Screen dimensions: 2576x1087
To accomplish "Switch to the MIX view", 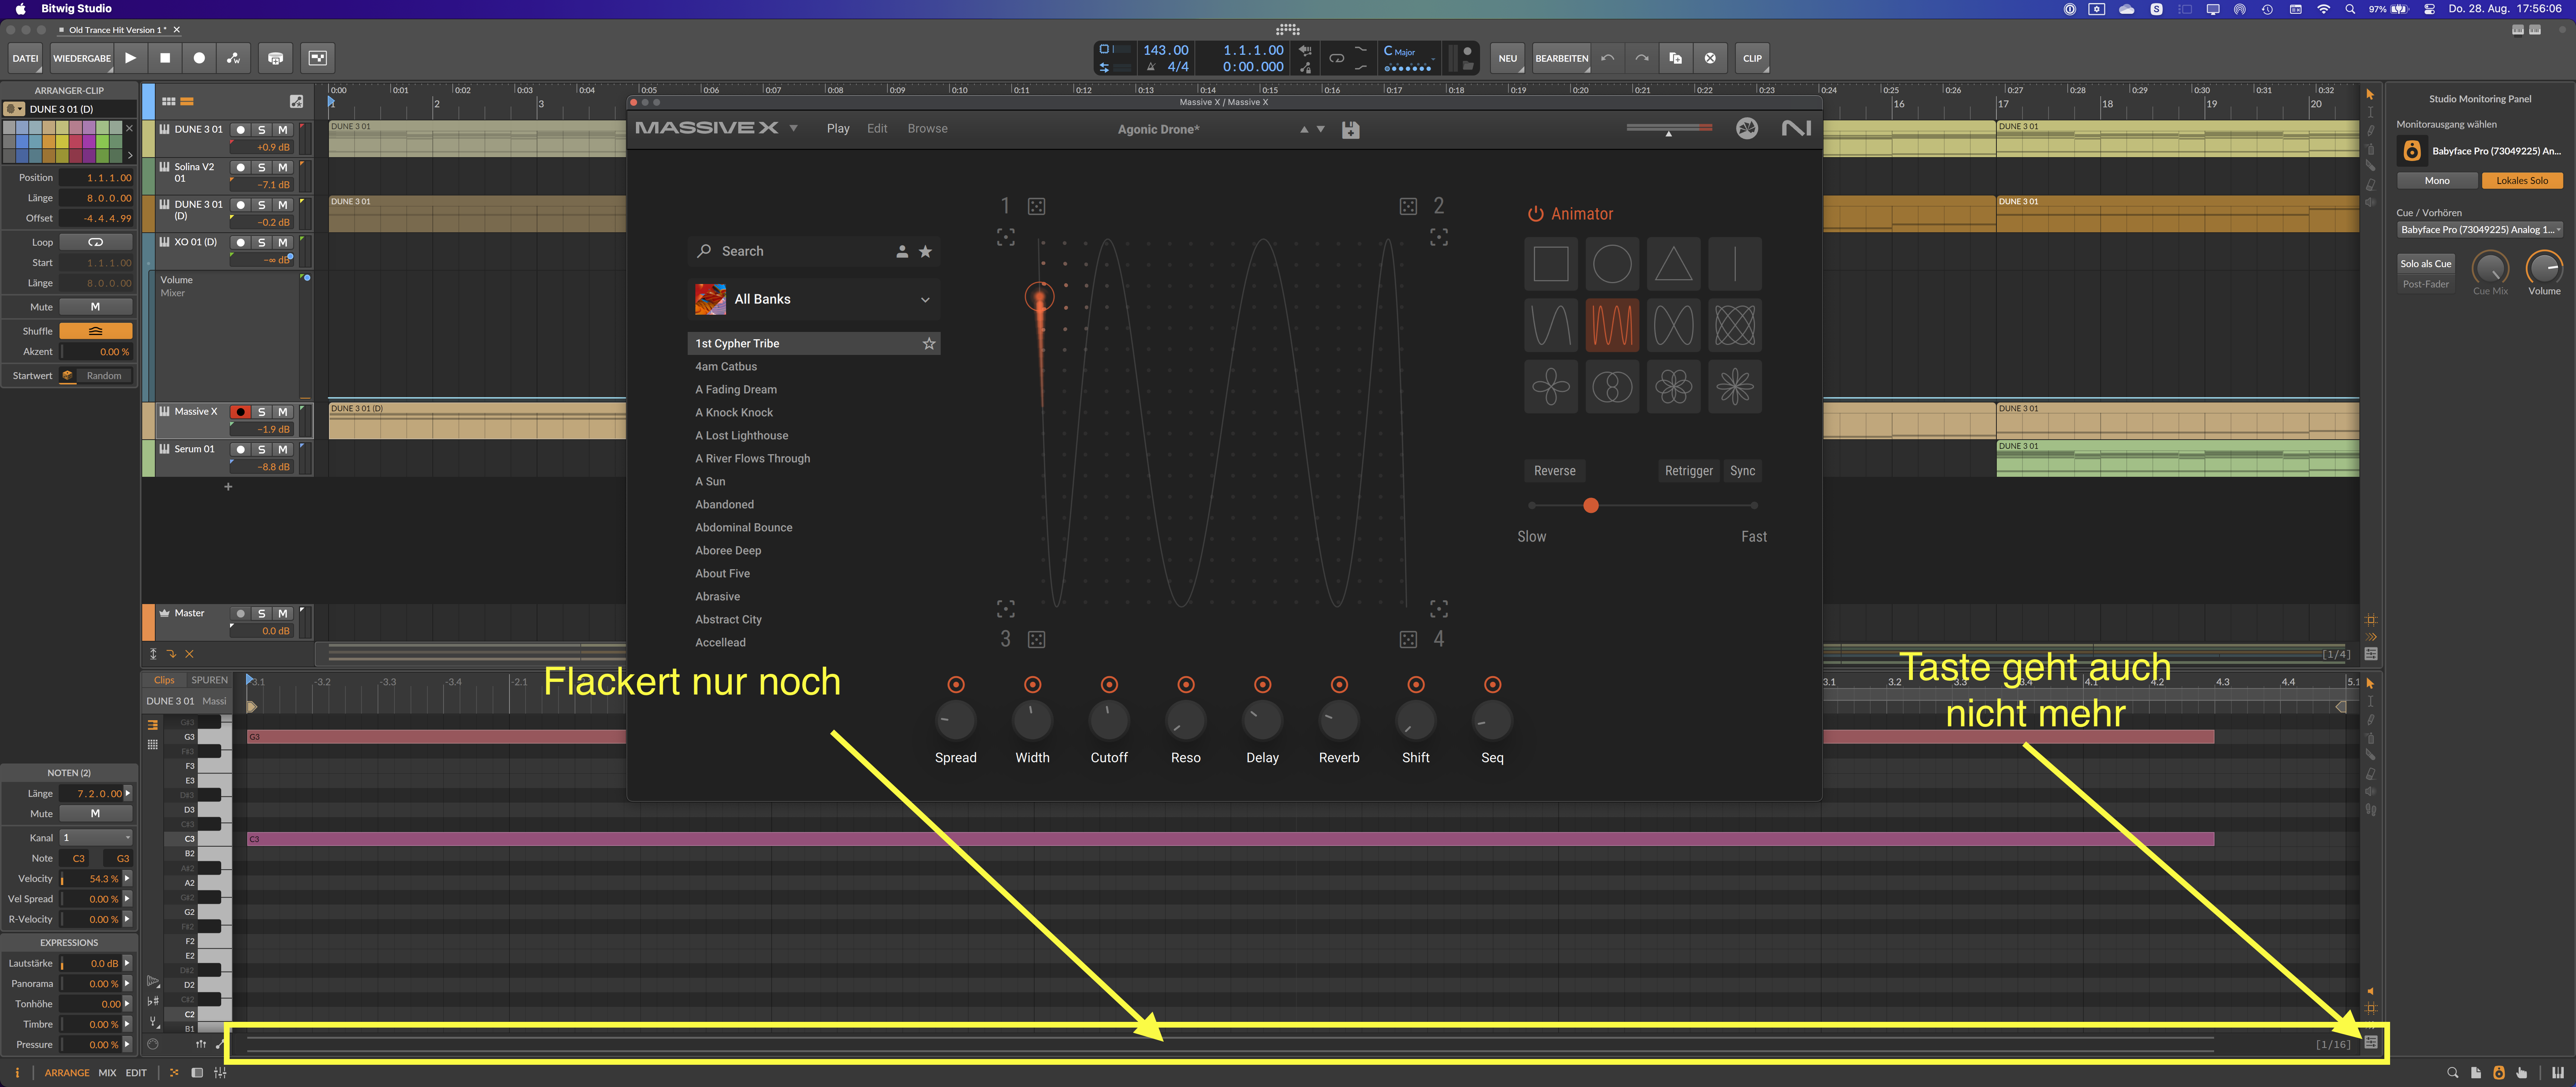I will pyautogui.click(x=107, y=1073).
